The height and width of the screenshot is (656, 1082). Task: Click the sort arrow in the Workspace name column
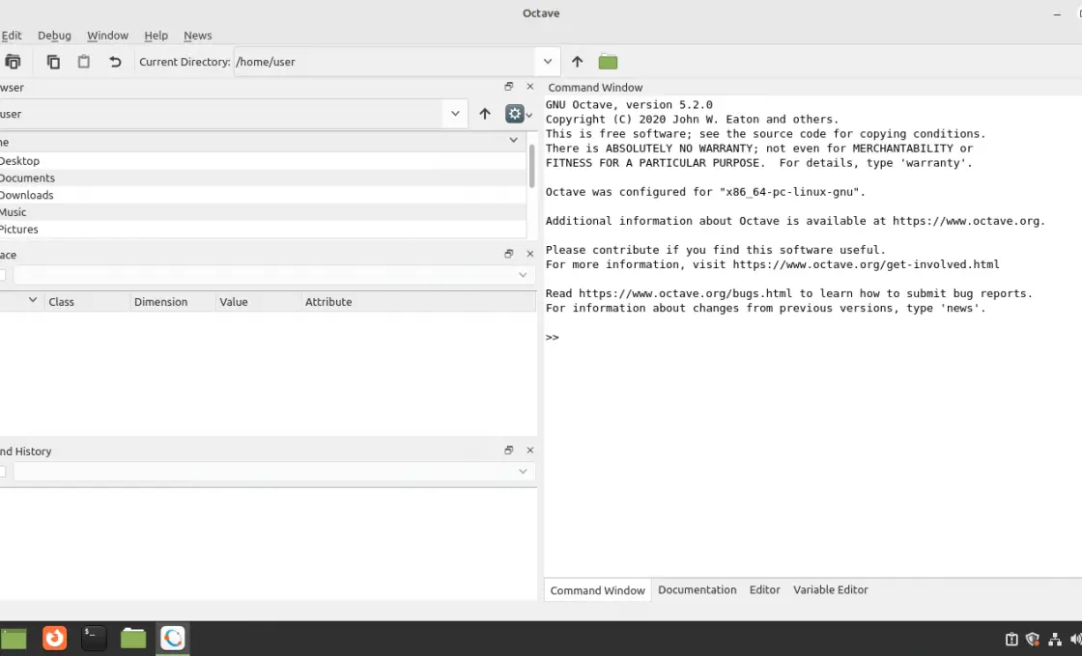pos(32,300)
